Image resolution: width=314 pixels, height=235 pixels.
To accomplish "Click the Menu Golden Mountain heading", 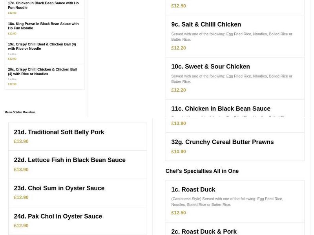I will coord(19,112).
